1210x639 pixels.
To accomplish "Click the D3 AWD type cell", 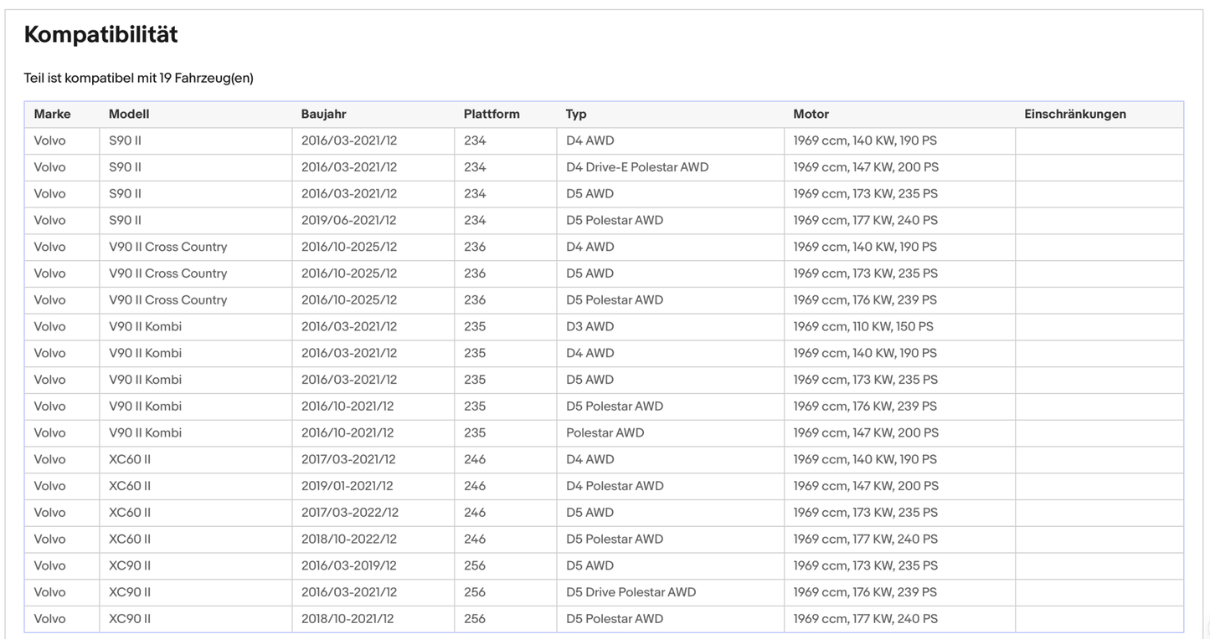I will tap(590, 327).
